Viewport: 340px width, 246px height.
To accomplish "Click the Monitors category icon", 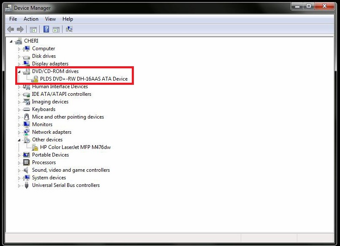I will 27,124.
